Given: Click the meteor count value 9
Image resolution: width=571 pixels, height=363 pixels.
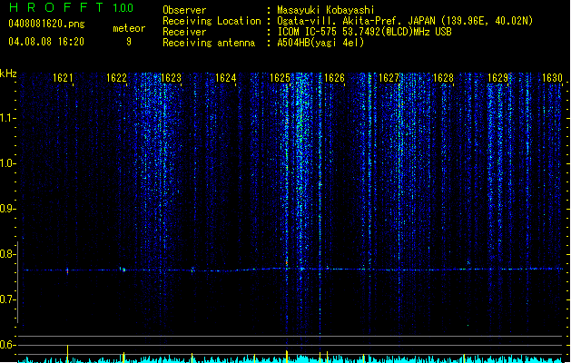Looking at the screenshot, I should (129, 42).
